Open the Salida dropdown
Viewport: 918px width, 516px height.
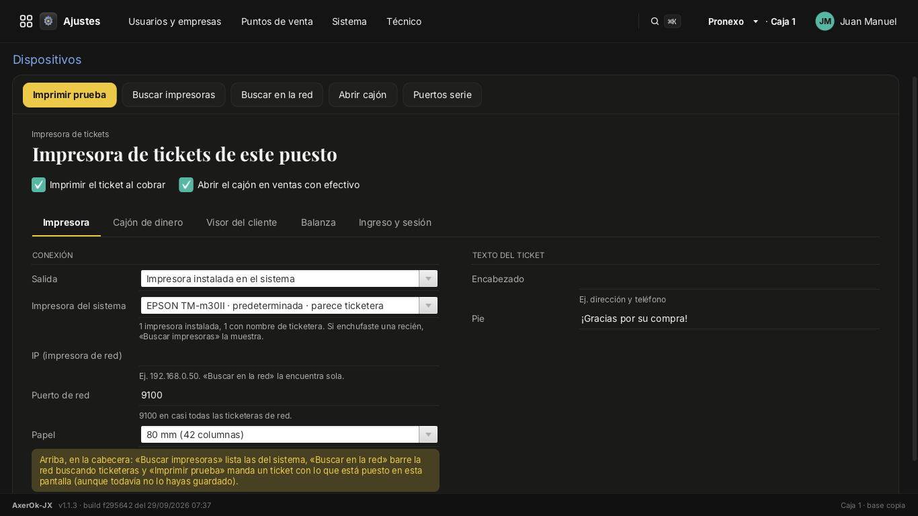(x=289, y=279)
